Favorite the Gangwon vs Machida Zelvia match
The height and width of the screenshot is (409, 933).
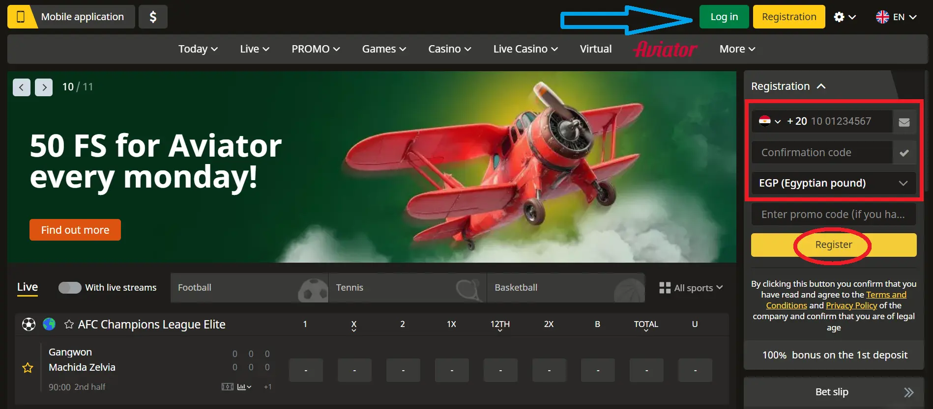pyautogui.click(x=28, y=368)
